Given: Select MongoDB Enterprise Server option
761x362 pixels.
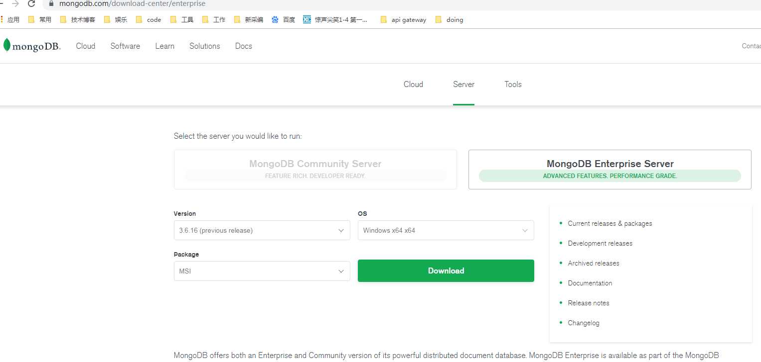Looking at the screenshot, I should coord(610,170).
